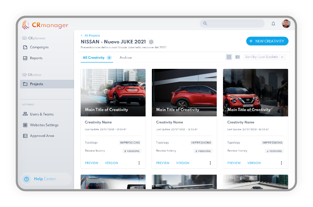Viewport: 313px width, 207px height.
Task: Click into the top search field
Action: point(232,24)
